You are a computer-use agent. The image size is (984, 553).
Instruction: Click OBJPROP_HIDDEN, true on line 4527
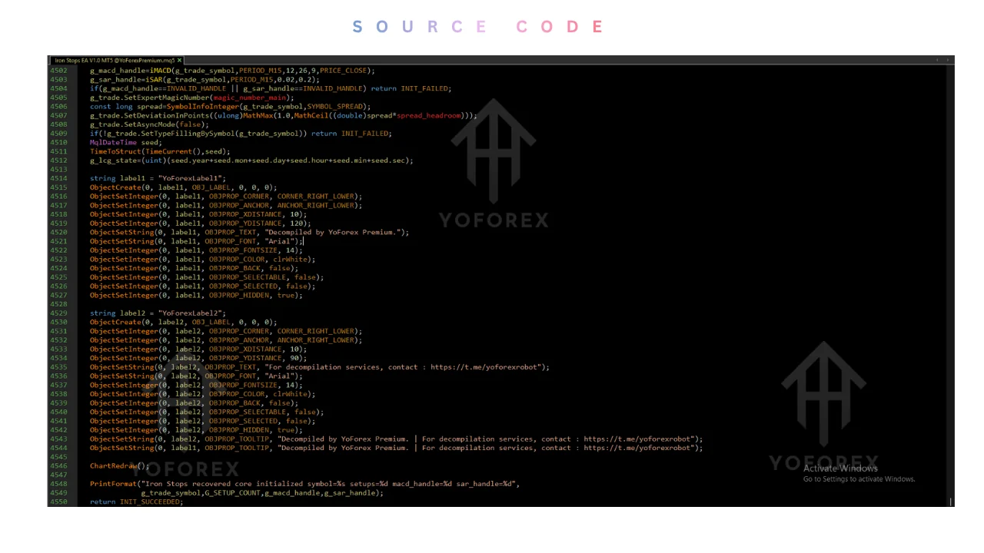[251, 296]
